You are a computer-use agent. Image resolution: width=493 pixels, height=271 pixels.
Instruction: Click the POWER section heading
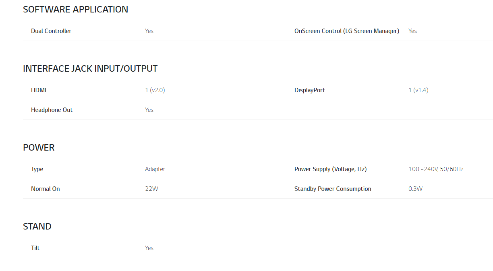tap(39, 148)
